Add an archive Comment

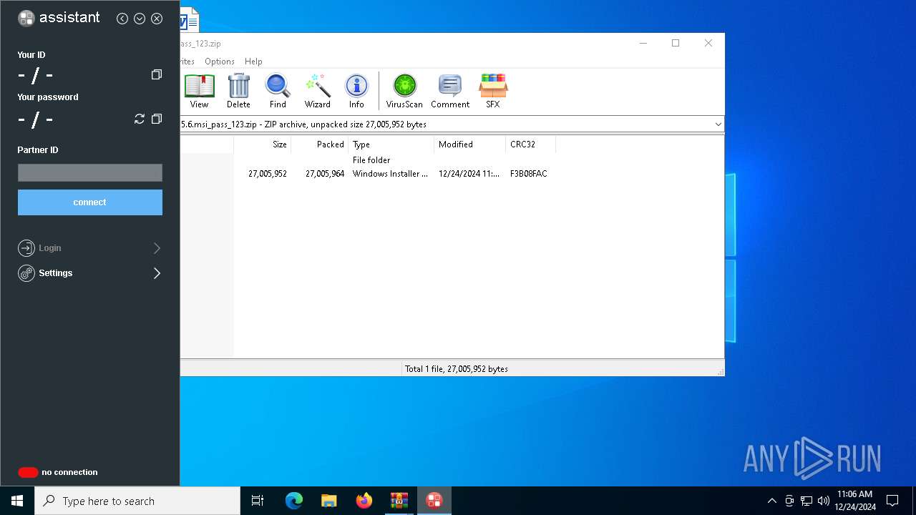pos(450,91)
